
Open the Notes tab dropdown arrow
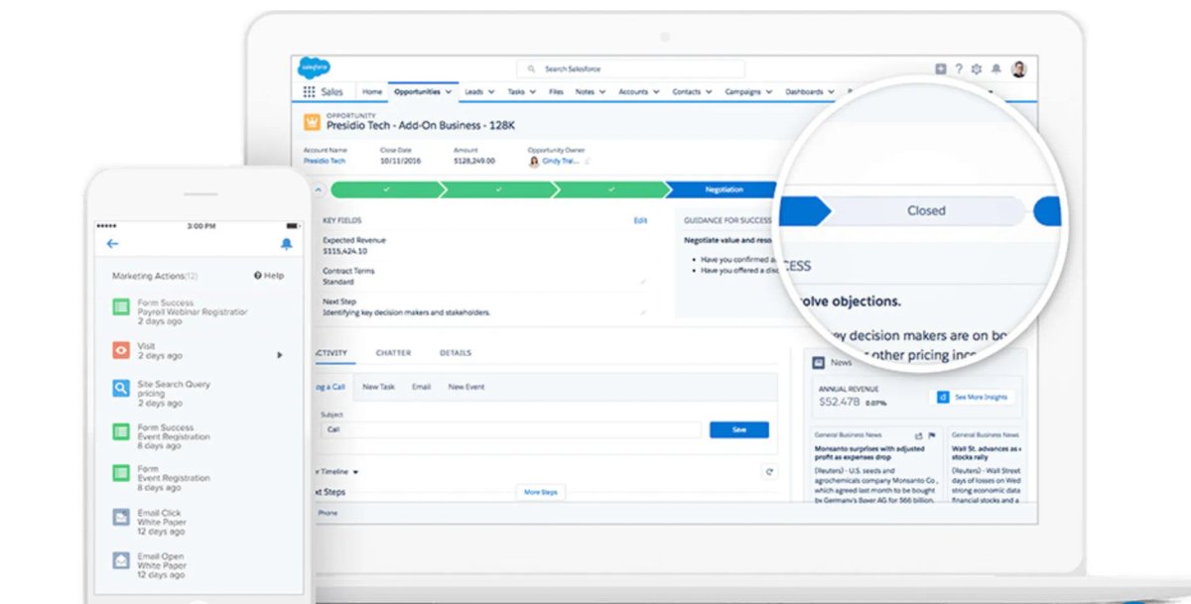tap(603, 92)
